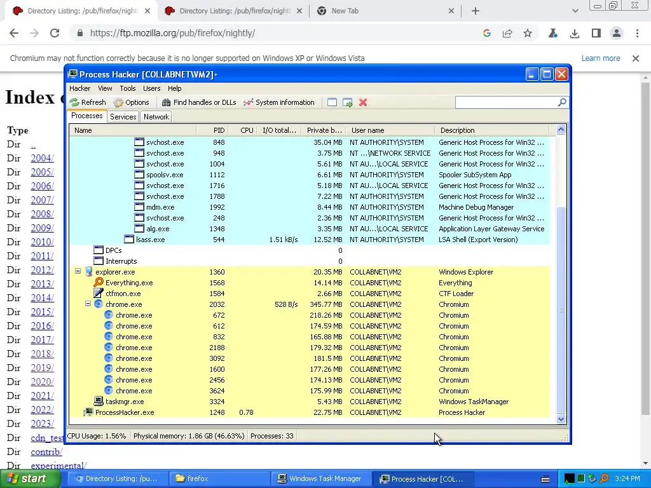Screen dimensions: 651x488
Task: Click the process list scroll down arrow
Action: (x=561, y=419)
